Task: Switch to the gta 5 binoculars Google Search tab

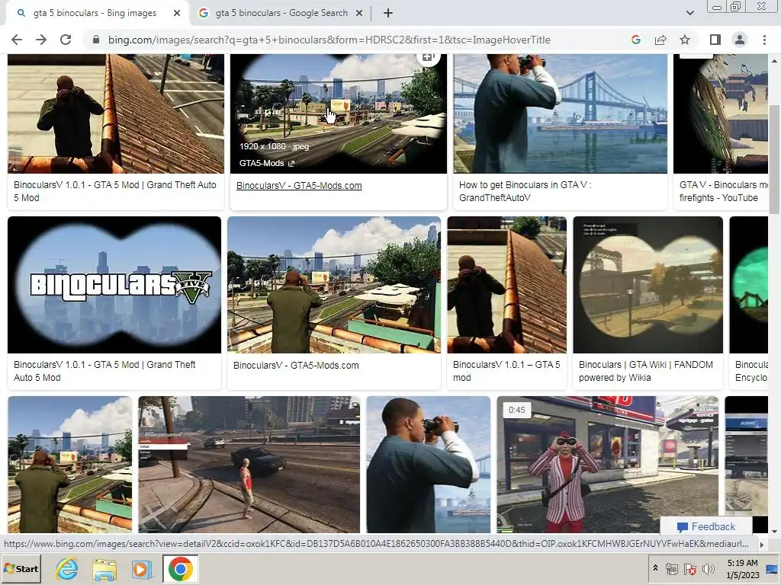Action: (x=281, y=14)
